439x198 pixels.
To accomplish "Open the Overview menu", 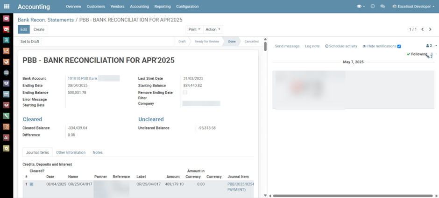I will point(73,7).
